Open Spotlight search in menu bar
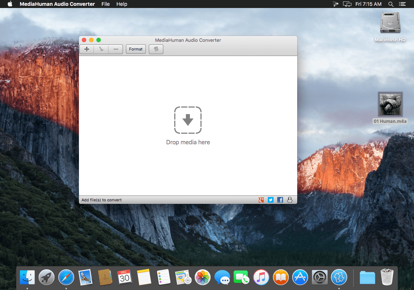This screenshot has width=414, height=290. point(391,4)
